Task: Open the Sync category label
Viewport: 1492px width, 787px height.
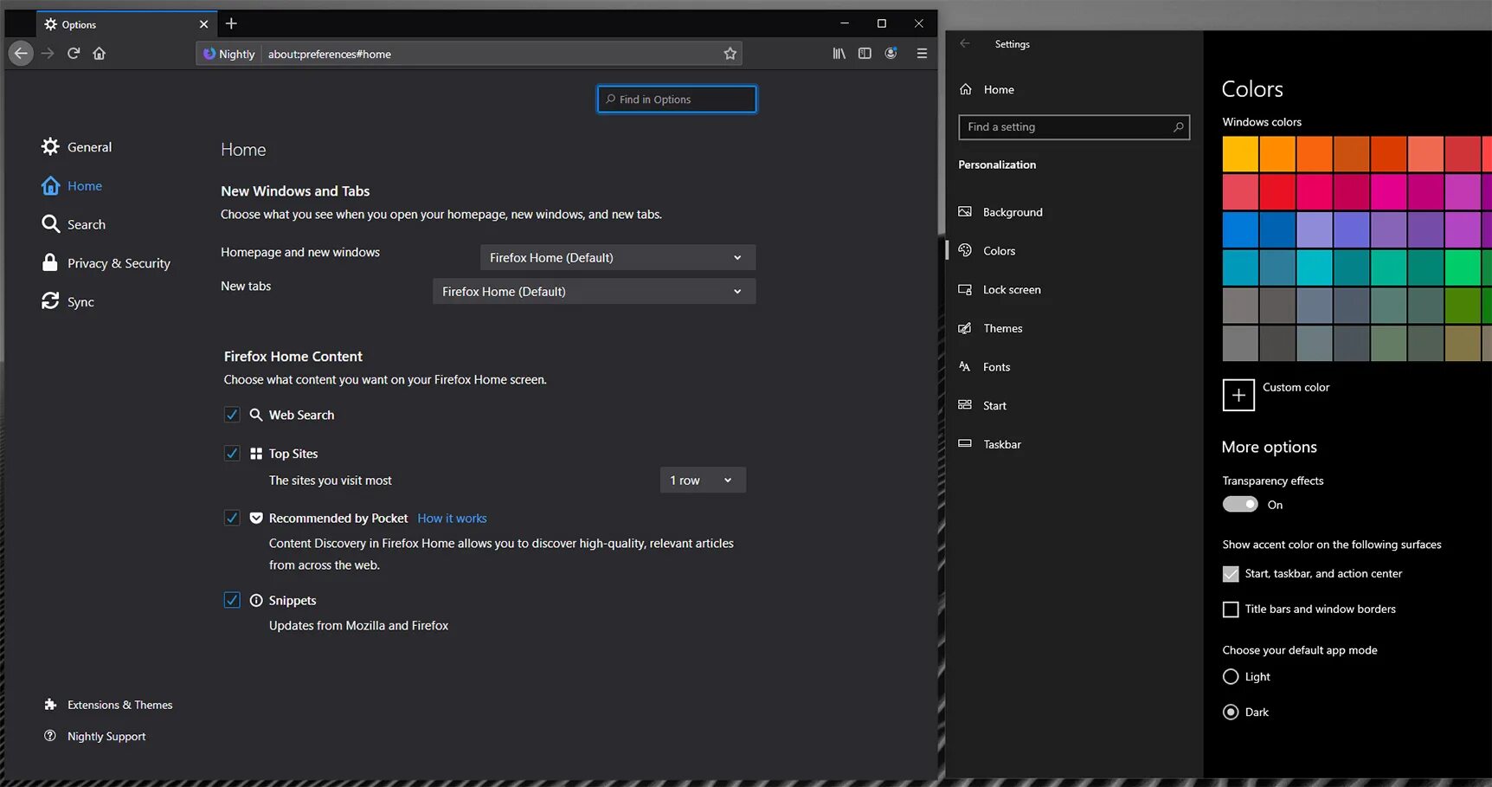Action: coord(80,302)
